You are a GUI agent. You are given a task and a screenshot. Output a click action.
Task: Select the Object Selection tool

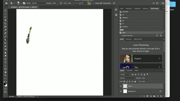coord(5,20)
